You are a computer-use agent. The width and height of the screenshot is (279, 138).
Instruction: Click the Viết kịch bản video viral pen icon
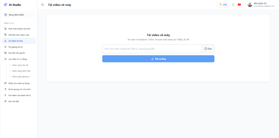click(5, 35)
